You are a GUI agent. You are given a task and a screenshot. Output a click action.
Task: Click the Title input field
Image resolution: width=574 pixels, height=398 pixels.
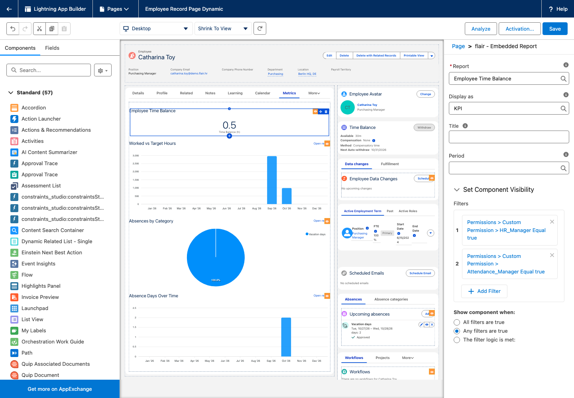(x=509, y=137)
